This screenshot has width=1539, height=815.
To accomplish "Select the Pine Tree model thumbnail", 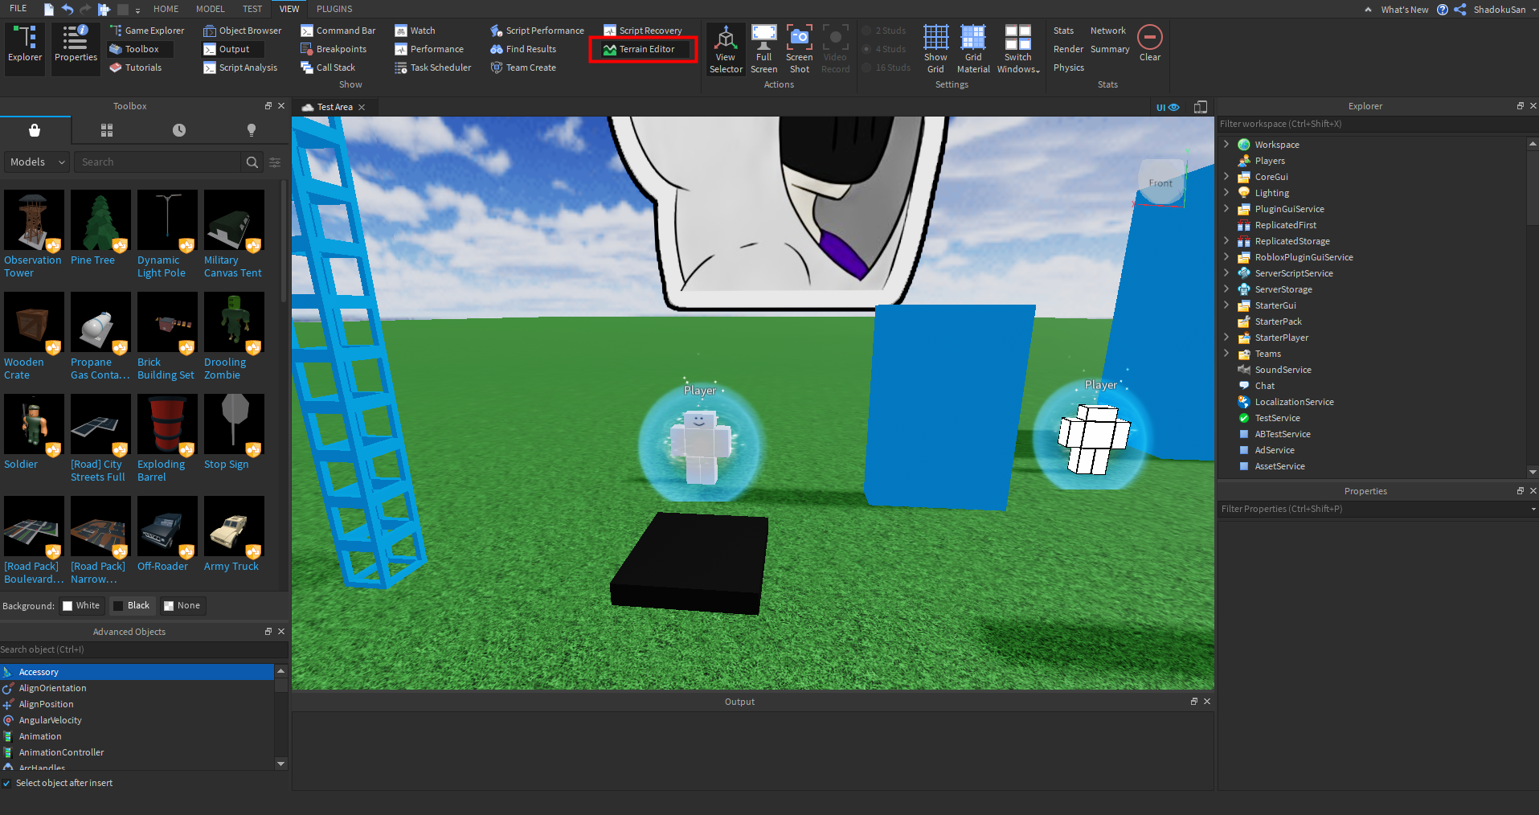I will point(100,221).
